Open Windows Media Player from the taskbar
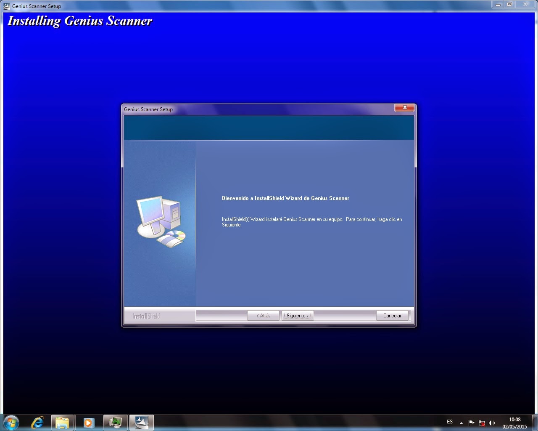The image size is (538, 431). coord(89,422)
